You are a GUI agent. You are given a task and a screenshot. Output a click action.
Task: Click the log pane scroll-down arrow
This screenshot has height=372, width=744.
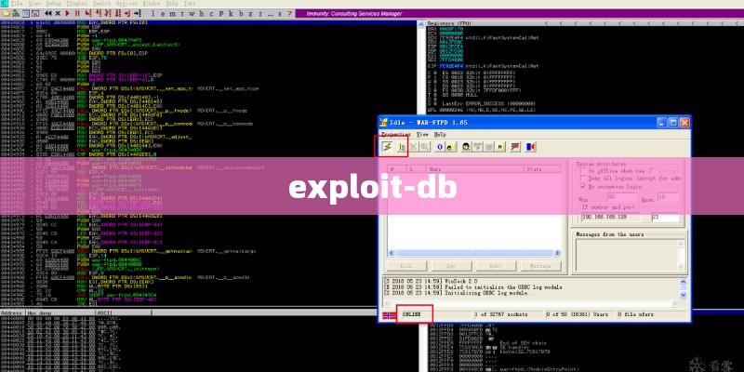(x=684, y=295)
